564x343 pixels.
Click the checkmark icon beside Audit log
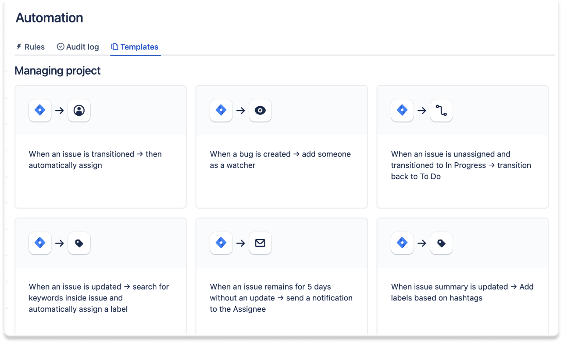click(x=60, y=46)
